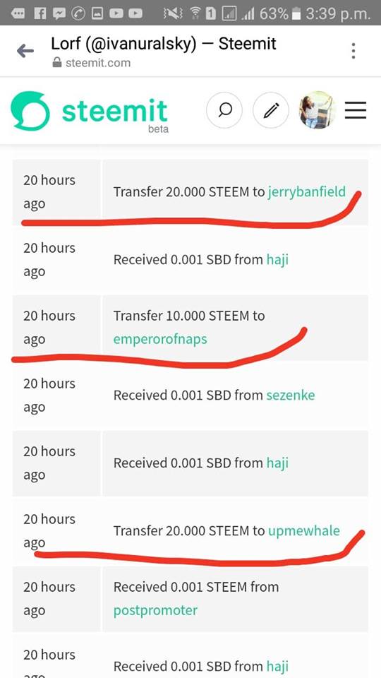Tap the page title Lorf (@ivanuralsky)

pos(123,43)
